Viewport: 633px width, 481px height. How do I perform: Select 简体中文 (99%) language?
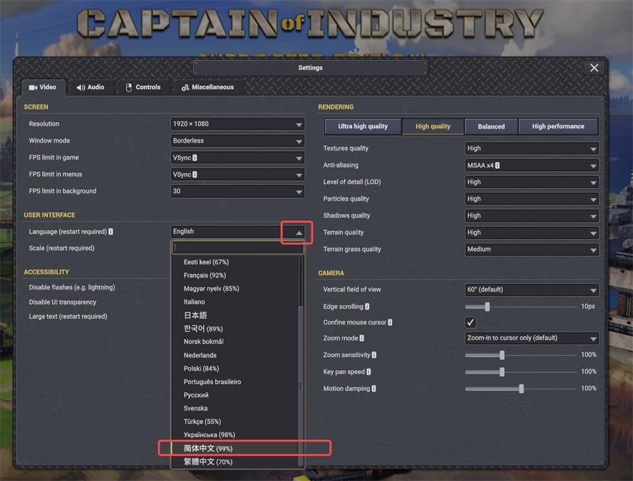[235, 448]
